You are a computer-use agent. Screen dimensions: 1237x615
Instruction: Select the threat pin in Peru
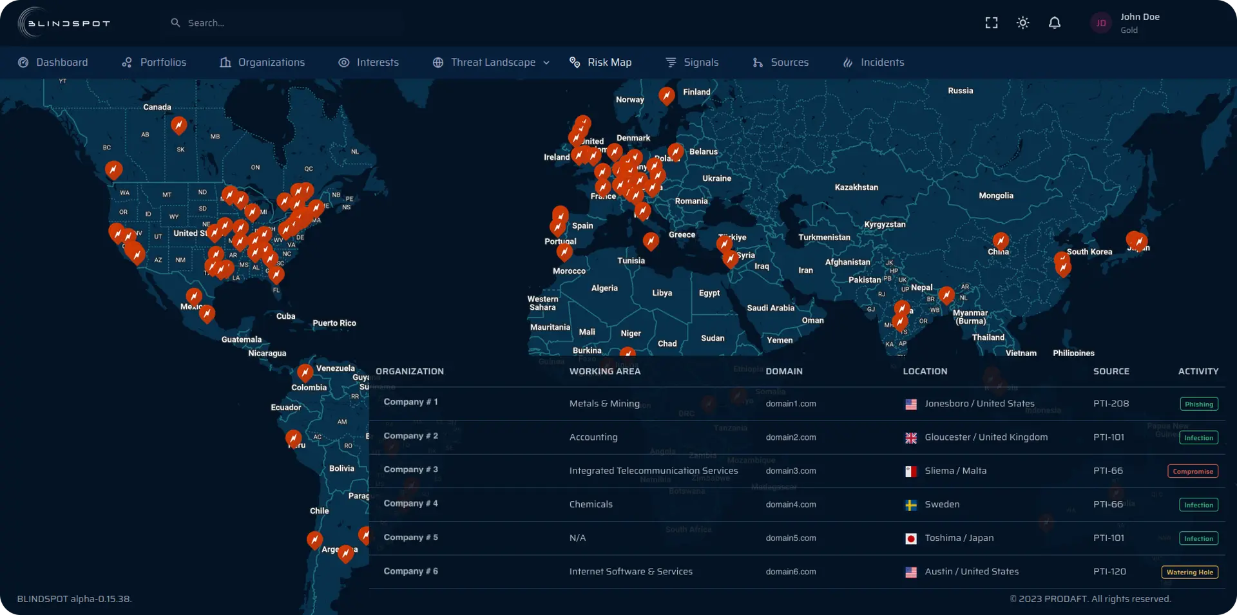(x=294, y=439)
